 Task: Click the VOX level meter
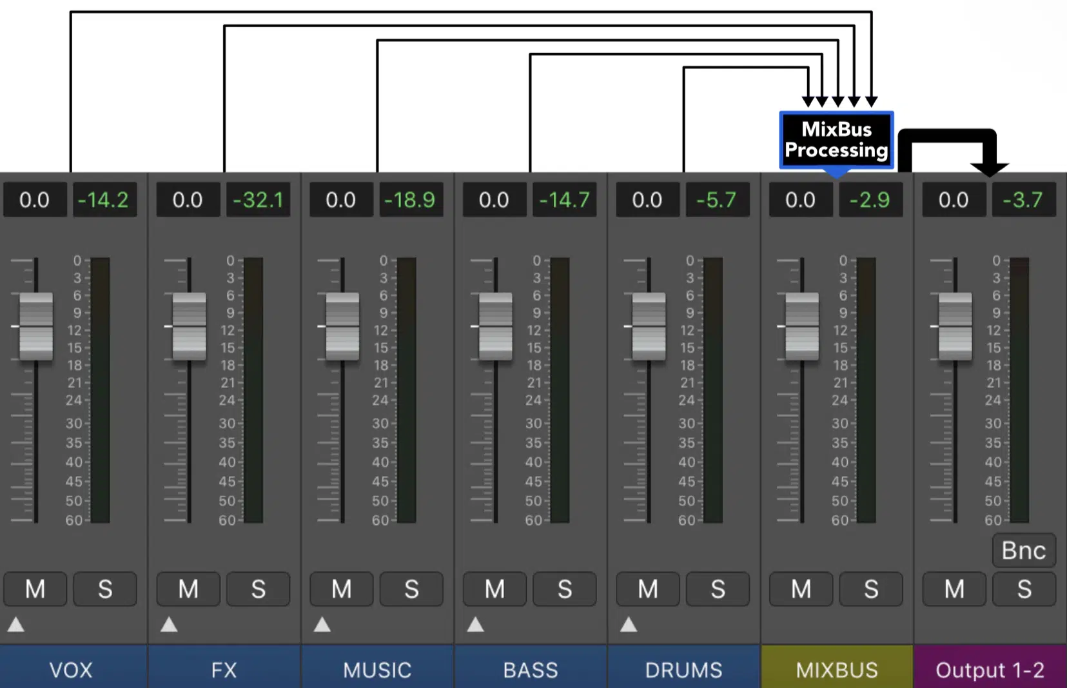pos(100,390)
